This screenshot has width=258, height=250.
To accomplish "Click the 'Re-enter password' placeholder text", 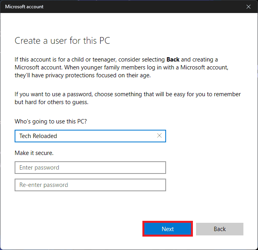I will point(44,185).
